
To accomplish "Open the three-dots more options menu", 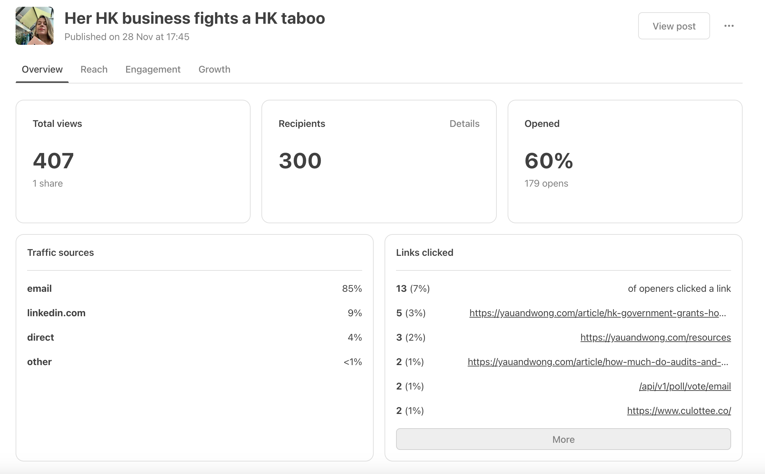I will coord(729,26).
